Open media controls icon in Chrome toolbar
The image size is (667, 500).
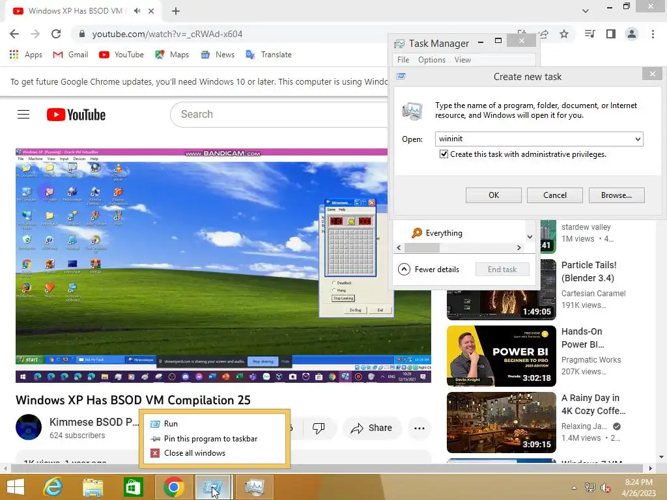(x=589, y=34)
